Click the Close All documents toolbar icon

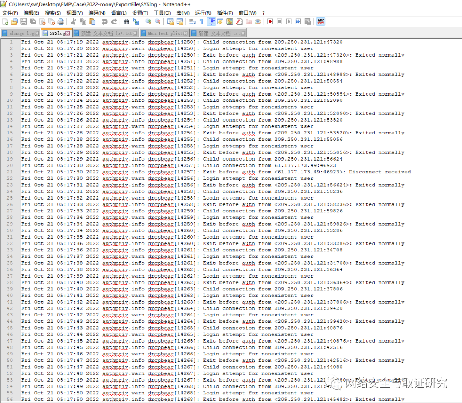52,21
